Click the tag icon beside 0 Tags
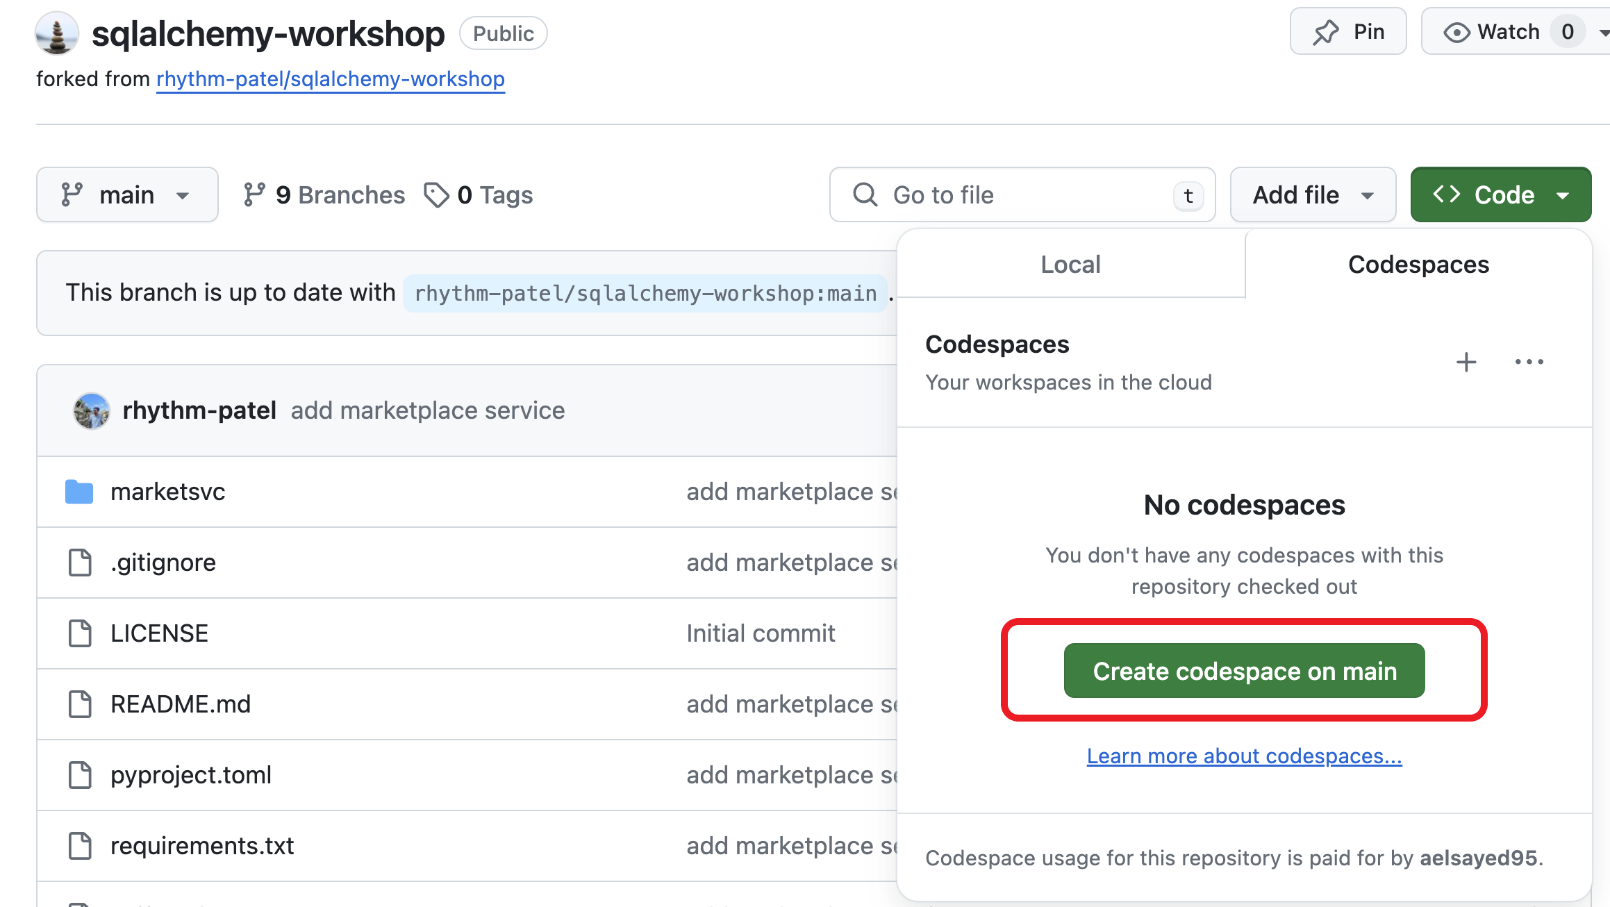The height and width of the screenshot is (907, 1610). pyautogui.click(x=437, y=195)
